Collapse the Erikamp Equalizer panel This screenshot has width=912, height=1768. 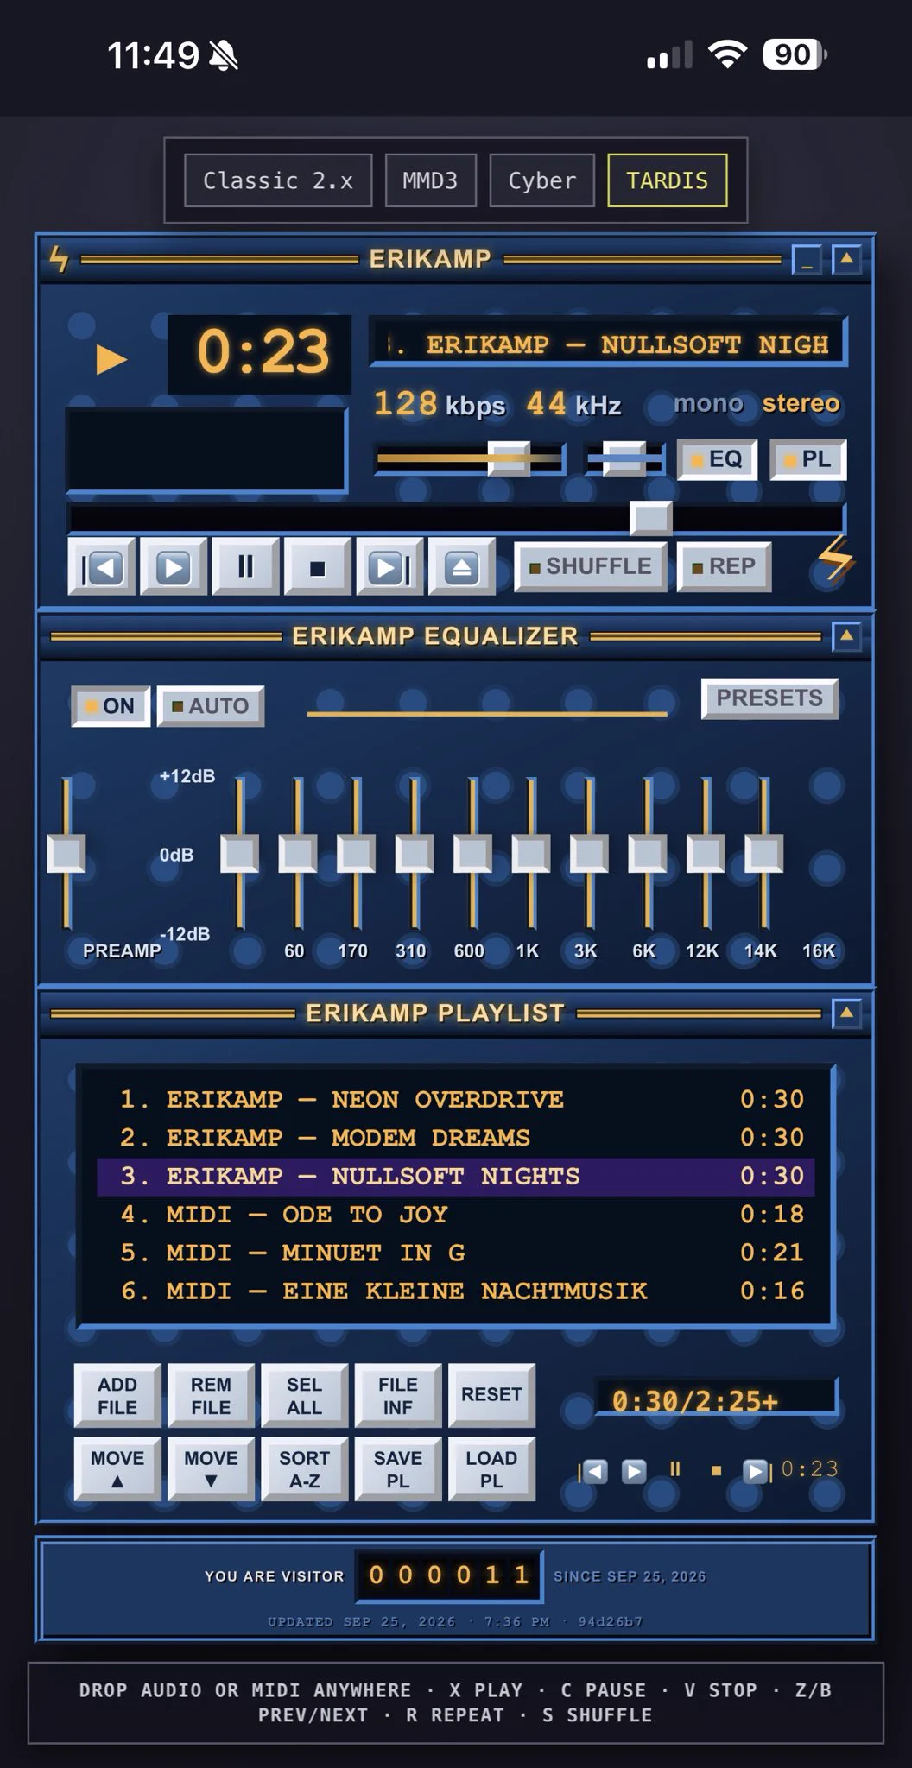click(x=846, y=637)
